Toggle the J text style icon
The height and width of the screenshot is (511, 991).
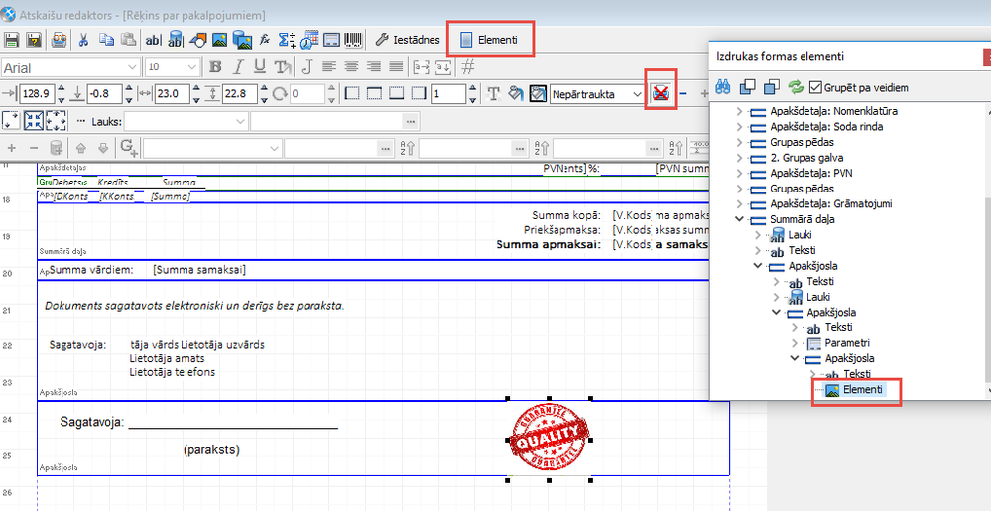[307, 65]
